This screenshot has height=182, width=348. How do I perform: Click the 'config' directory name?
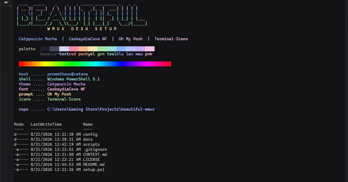tap(90, 134)
